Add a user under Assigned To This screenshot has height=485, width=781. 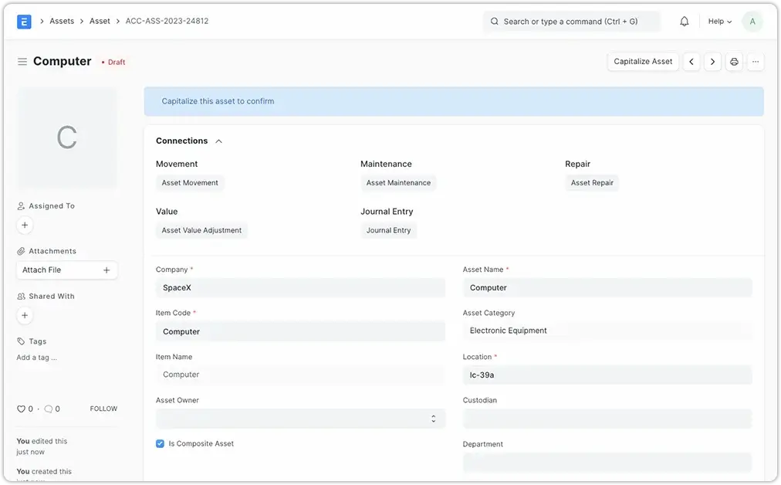coord(24,225)
